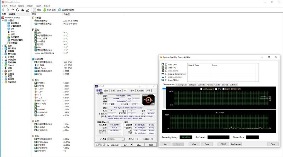Expand the multimedia tree node

coord(3,57)
